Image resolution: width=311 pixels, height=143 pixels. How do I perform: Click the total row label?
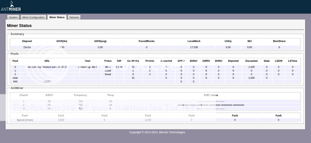coord(15,78)
